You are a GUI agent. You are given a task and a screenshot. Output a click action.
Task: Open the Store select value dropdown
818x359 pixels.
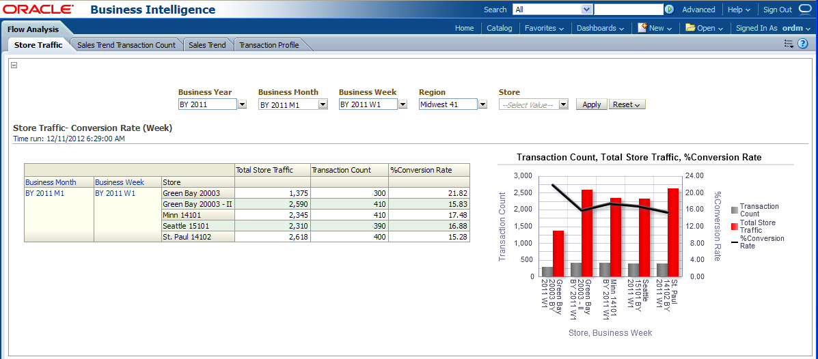pyautogui.click(x=563, y=104)
